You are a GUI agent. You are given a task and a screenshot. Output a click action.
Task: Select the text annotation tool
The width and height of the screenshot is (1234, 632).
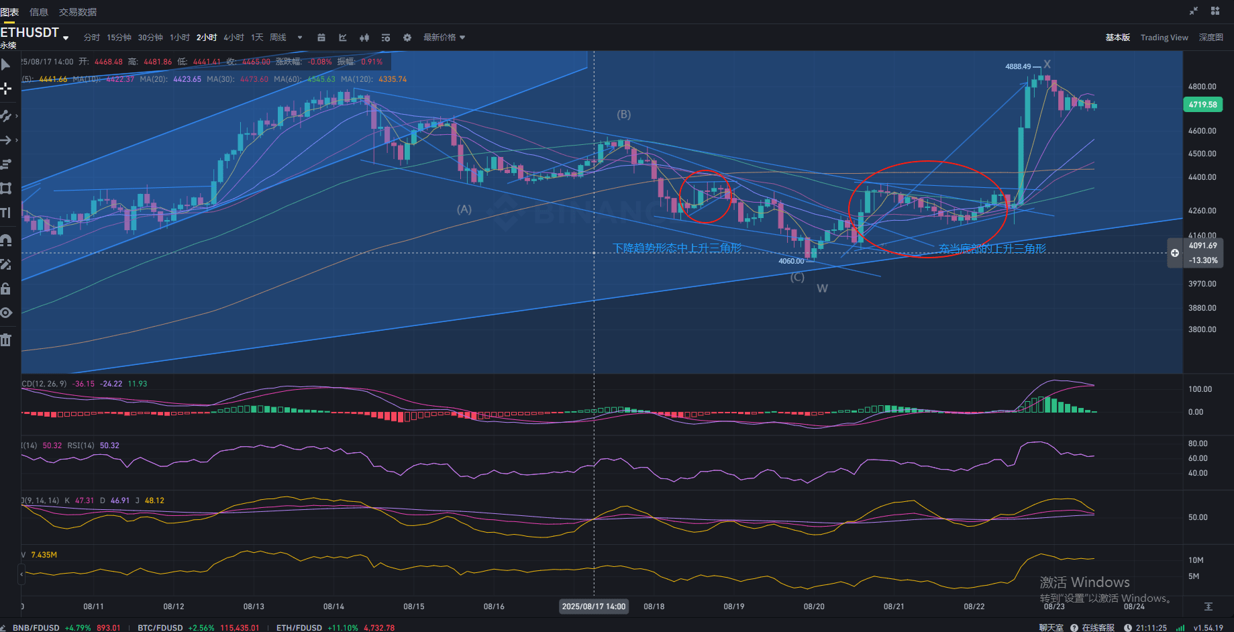(5, 213)
